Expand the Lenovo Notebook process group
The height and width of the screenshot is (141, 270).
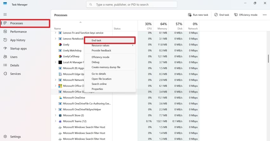click(55, 39)
